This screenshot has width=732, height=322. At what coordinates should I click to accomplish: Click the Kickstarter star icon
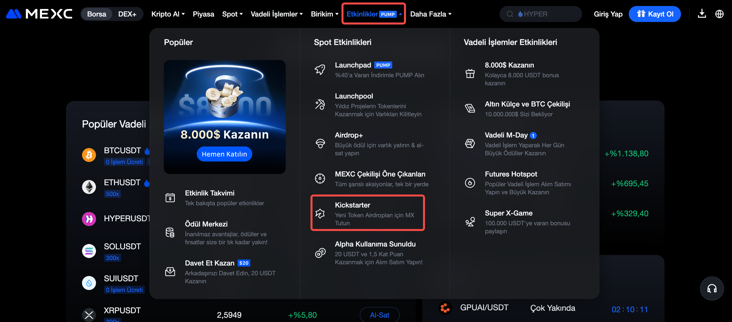pos(320,213)
